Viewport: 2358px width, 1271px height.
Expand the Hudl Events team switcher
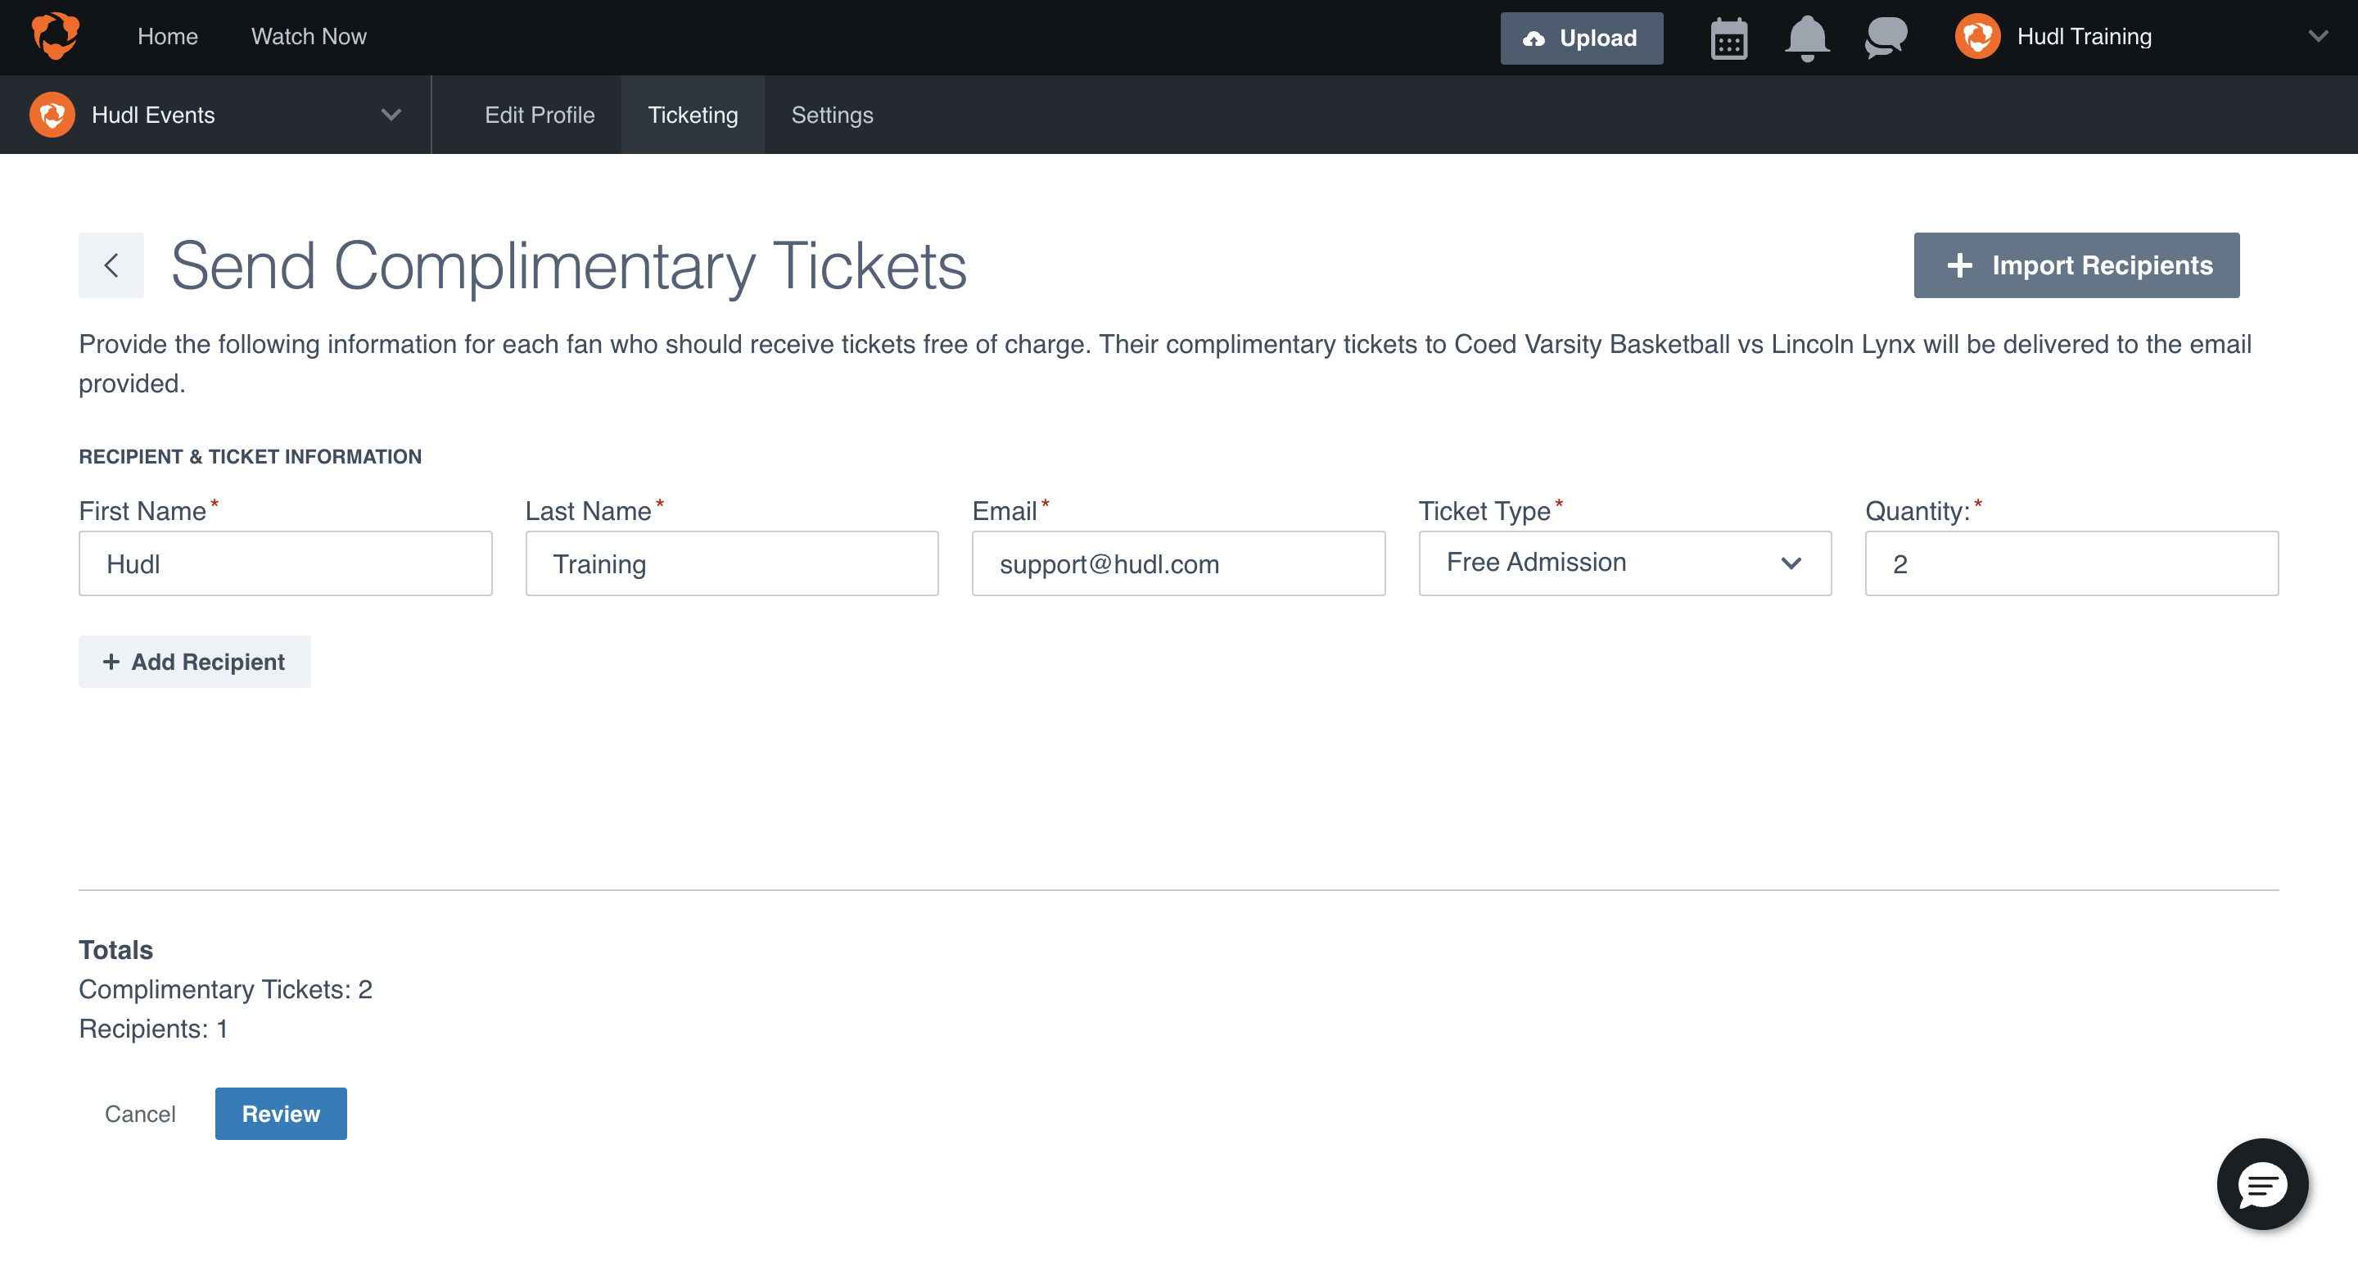391,115
